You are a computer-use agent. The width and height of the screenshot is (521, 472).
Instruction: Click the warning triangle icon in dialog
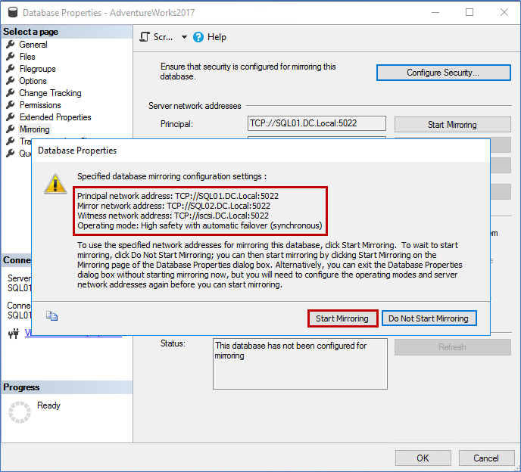(x=55, y=183)
